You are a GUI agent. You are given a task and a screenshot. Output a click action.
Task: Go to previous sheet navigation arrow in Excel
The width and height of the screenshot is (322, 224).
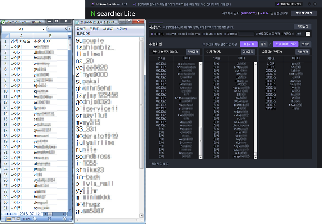pos(8,214)
